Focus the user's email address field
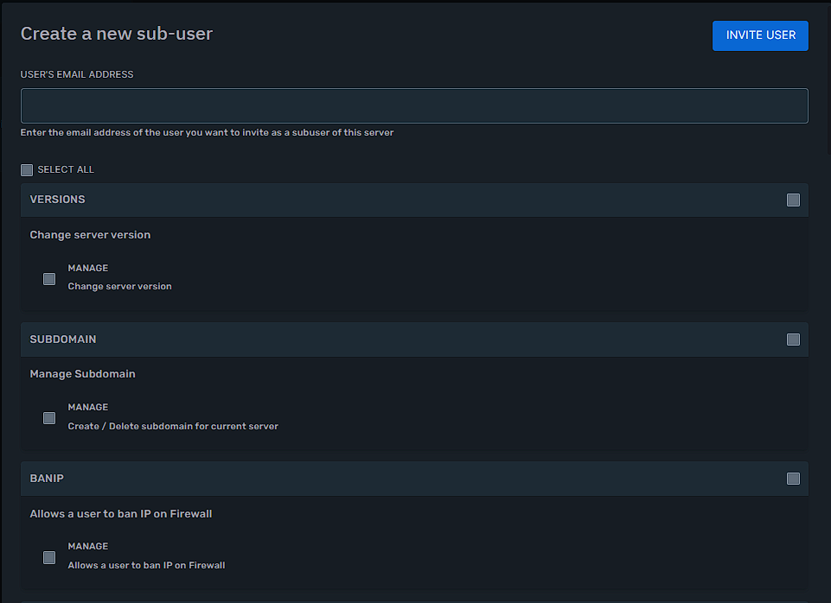 click(x=414, y=105)
